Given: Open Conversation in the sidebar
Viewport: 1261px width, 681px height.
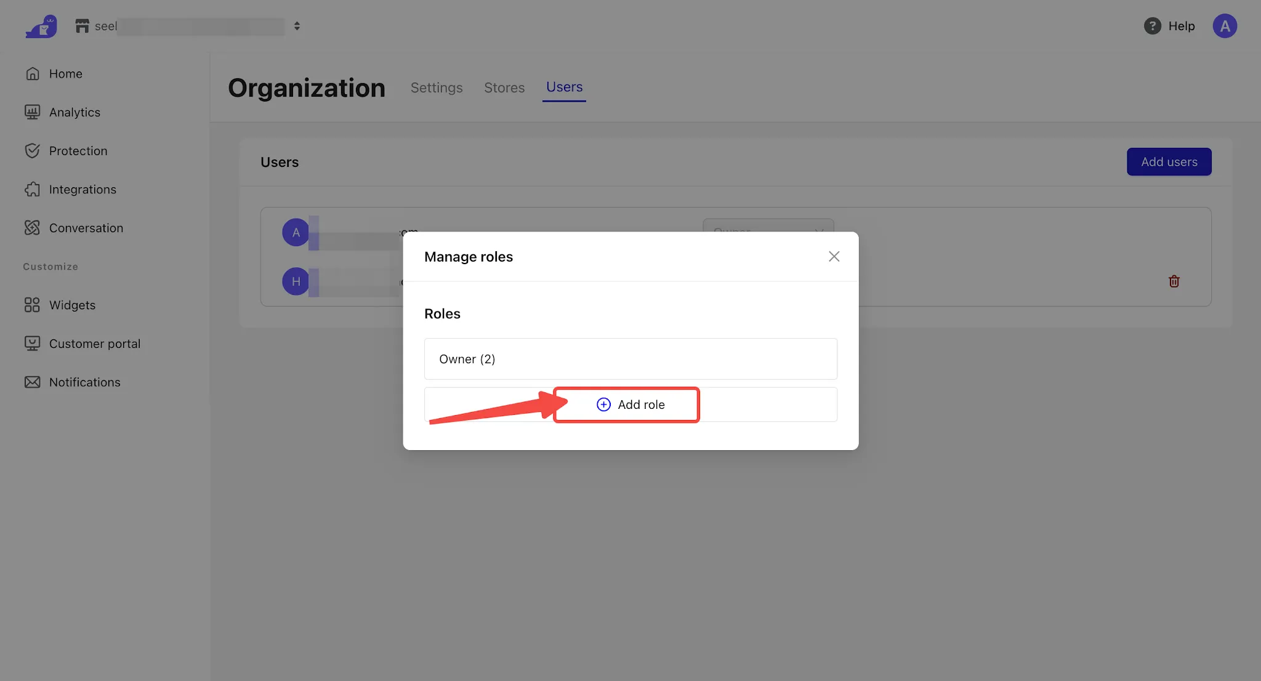Looking at the screenshot, I should [86, 228].
